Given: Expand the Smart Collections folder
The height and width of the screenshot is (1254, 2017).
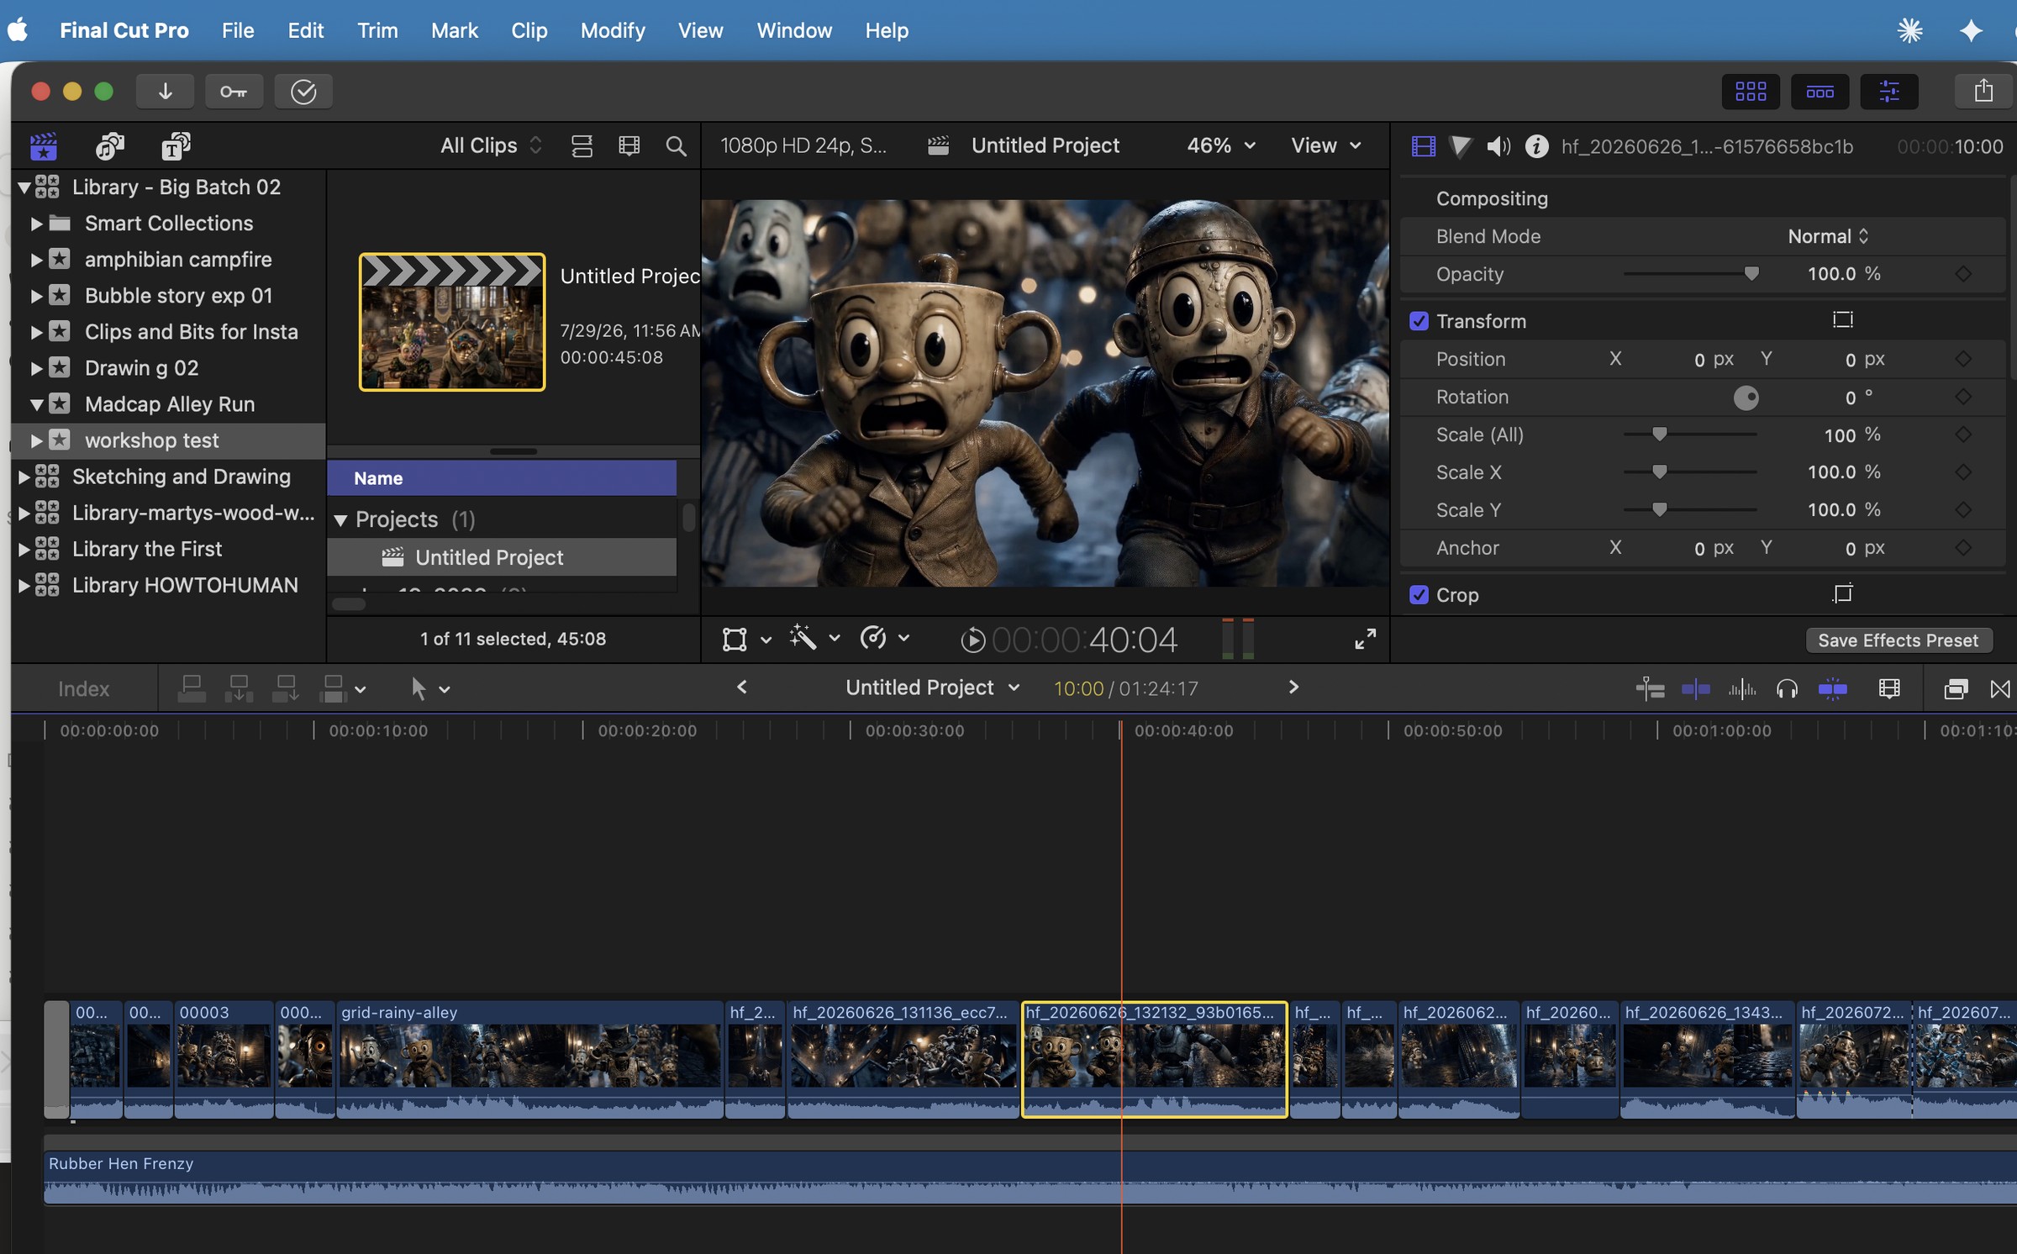Looking at the screenshot, I should (x=36, y=224).
